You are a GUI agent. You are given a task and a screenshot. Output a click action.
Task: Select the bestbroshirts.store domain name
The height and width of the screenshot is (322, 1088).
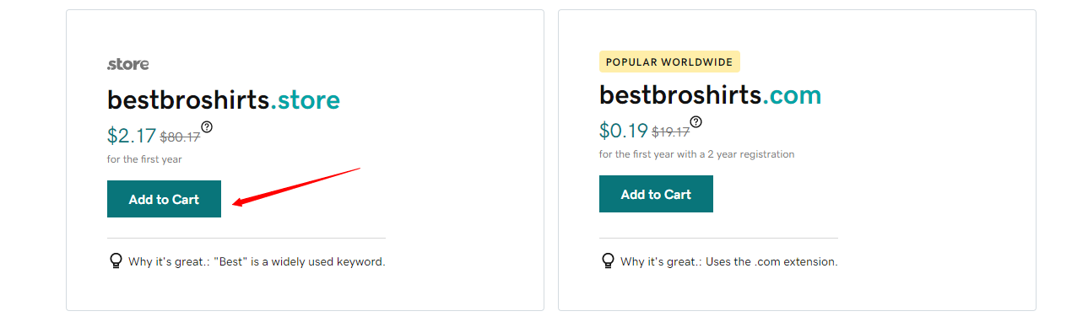224,100
